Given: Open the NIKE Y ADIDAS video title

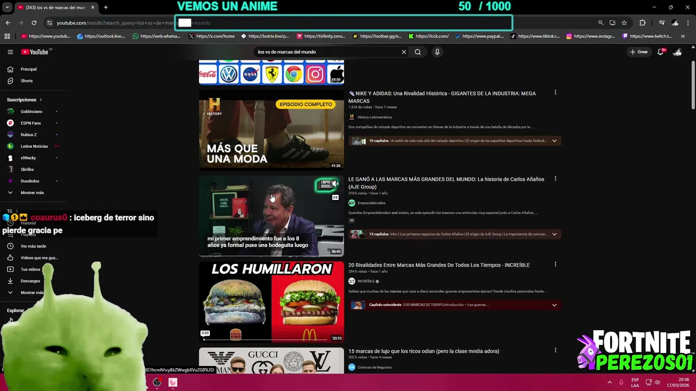Looking at the screenshot, I should click(442, 97).
